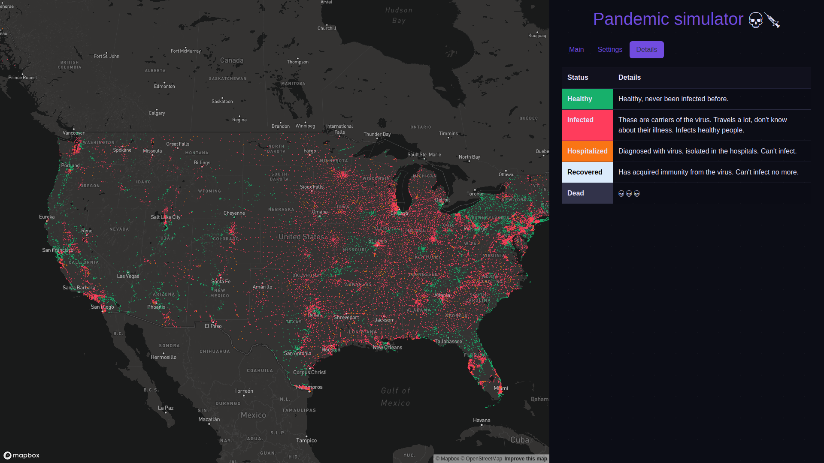Open the Improve this map link
This screenshot has height=463, width=824.
pyautogui.click(x=525, y=458)
